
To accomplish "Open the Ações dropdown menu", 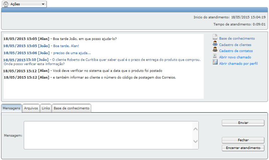I will pyautogui.click(x=24, y=4).
